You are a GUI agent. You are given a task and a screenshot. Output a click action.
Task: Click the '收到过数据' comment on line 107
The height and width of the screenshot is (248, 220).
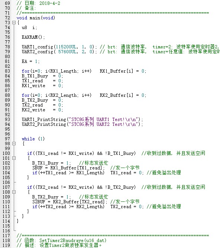[159, 187]
